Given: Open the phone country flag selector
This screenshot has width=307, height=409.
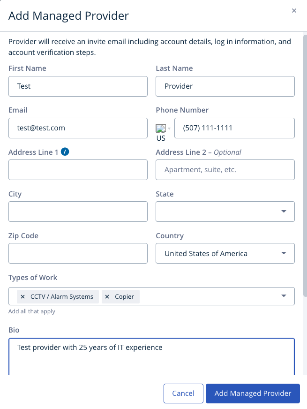Looking at the screenshot, I should (163, 129).
